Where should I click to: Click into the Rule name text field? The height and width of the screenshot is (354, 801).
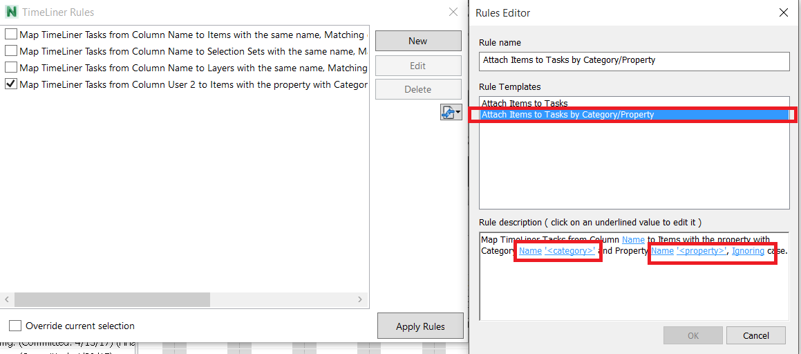point(634,61)
